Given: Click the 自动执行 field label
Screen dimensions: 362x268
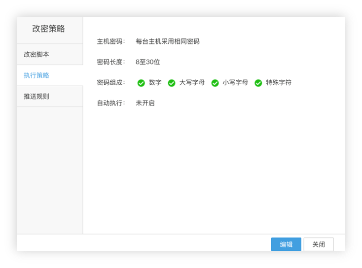Looking at the screenshot, I should pyautogui.click(x=111, y=103).
